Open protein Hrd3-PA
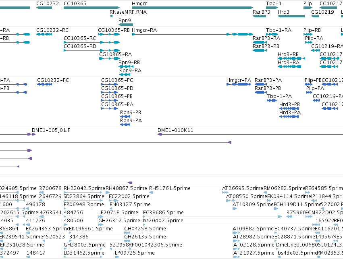 point(290,113)
